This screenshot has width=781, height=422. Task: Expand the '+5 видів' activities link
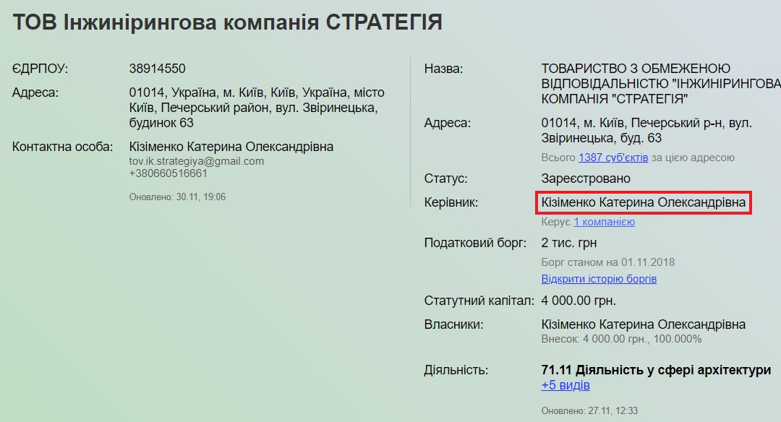pos(566,385)
